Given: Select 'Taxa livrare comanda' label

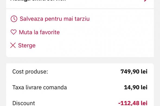Looking at the screenshot, I should [40, 87].
